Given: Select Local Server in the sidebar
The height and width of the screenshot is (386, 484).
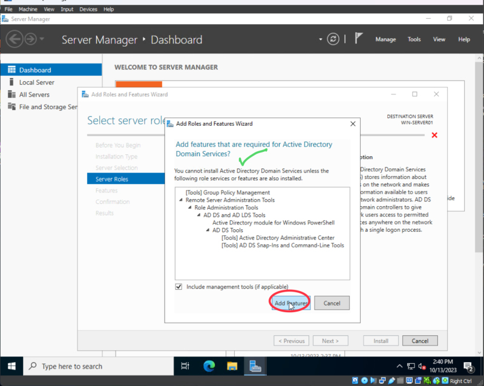Looking at the screenshot, I should pyautogui.click(x=36, y=82).
